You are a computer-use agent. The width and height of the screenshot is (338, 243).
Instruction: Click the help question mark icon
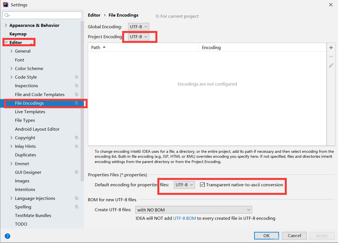(7, 236)
